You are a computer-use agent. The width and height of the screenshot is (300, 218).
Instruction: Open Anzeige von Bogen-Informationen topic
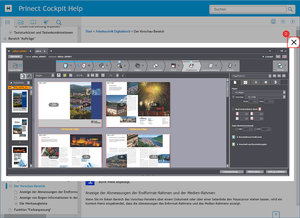click(48, 198)
